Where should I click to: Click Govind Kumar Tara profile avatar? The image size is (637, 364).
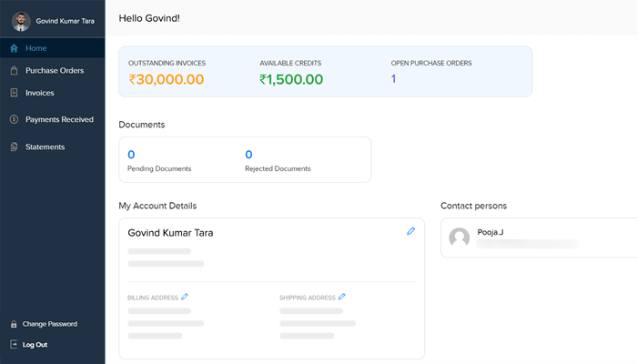point(20,20)
